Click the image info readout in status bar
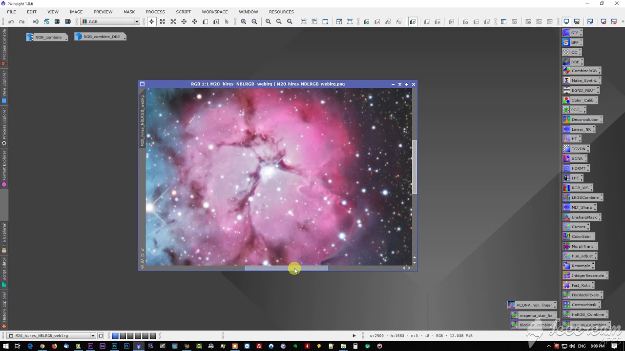Screen dimensions: 625x351 [x=421, y=336]
